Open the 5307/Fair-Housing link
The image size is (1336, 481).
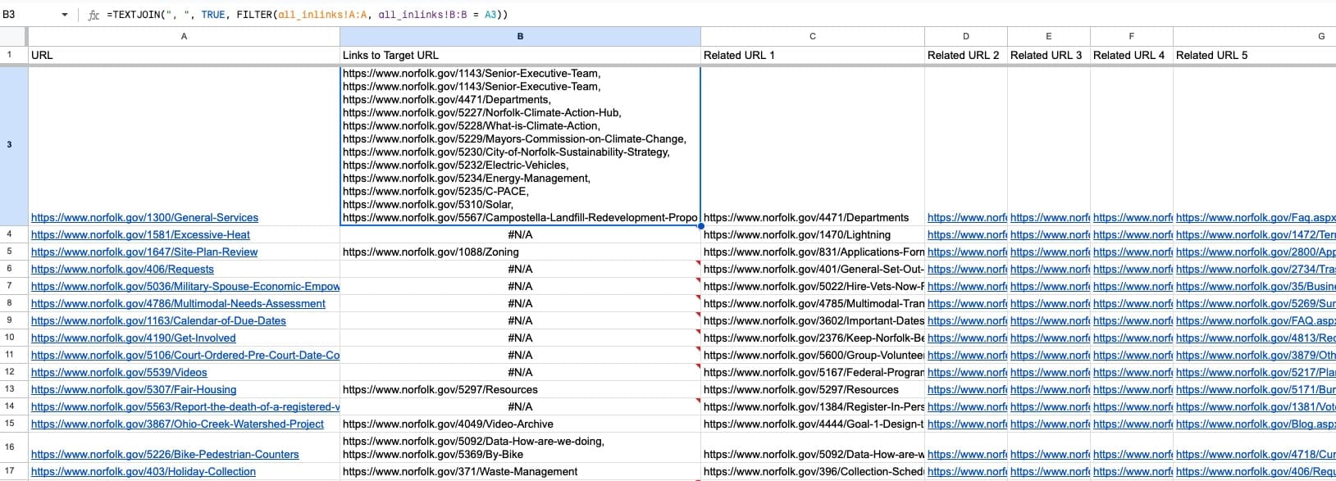pyautogui.click(x=134, y=390)
